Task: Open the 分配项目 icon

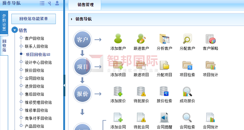Action: 164,65
